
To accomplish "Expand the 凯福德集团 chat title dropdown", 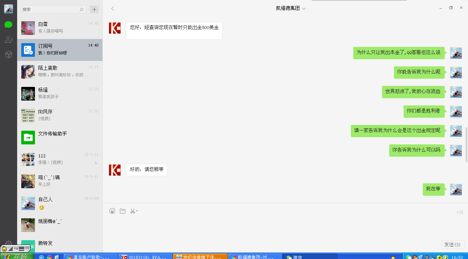I will pyautogui.click(x=304, y=9).
